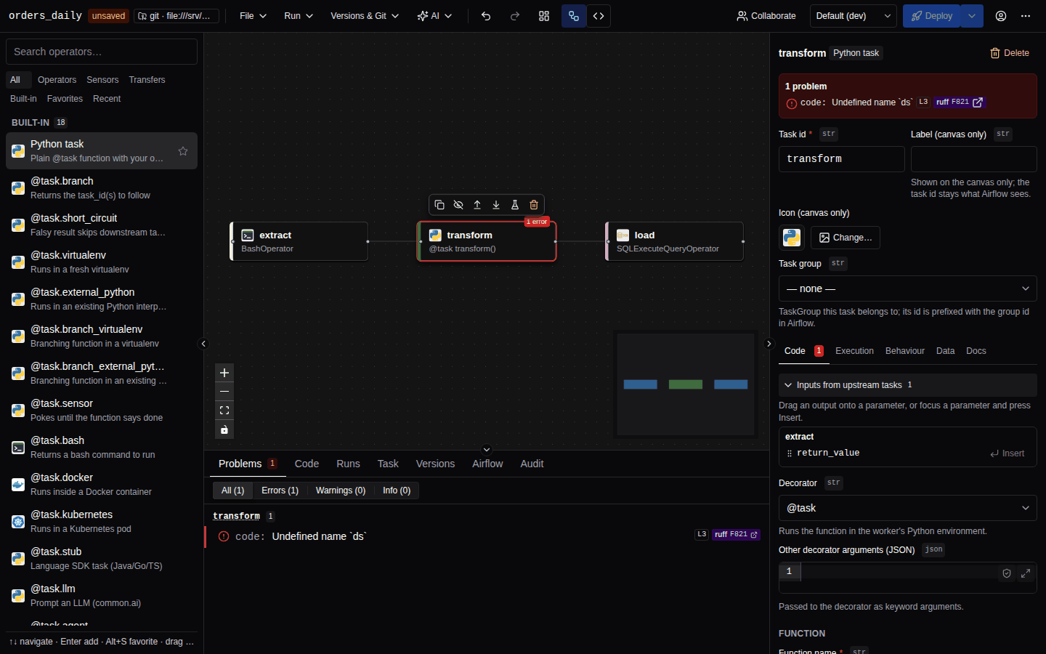Show the Sensors operator filter
1046x654 pixels.
coord(102,80)
